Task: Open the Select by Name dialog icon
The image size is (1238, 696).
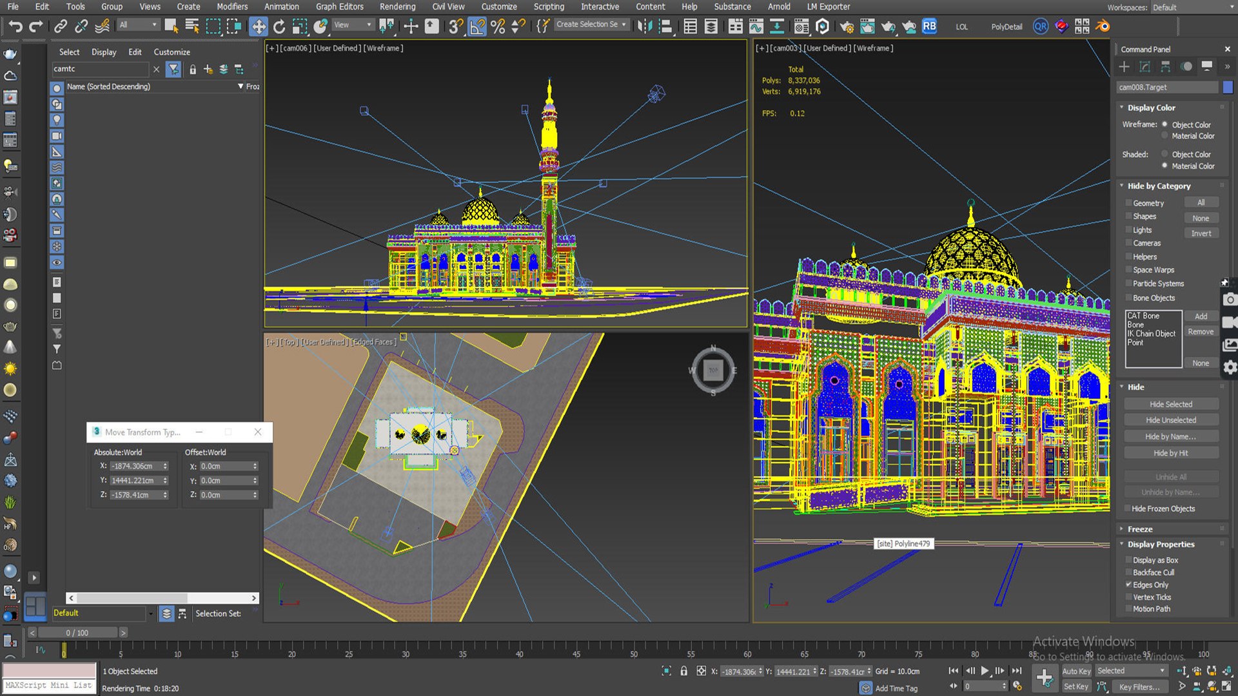Action: pyautogui.click(x=192, y=26)
